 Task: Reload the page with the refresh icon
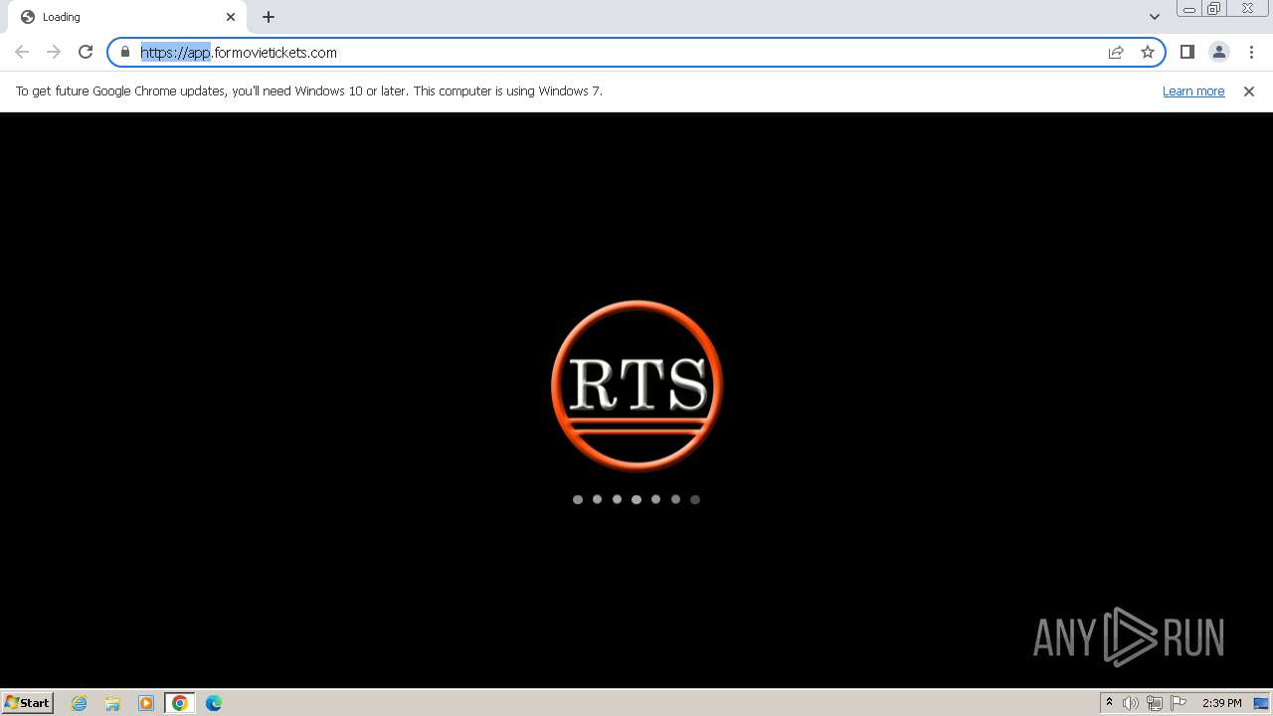coord(86,52)
